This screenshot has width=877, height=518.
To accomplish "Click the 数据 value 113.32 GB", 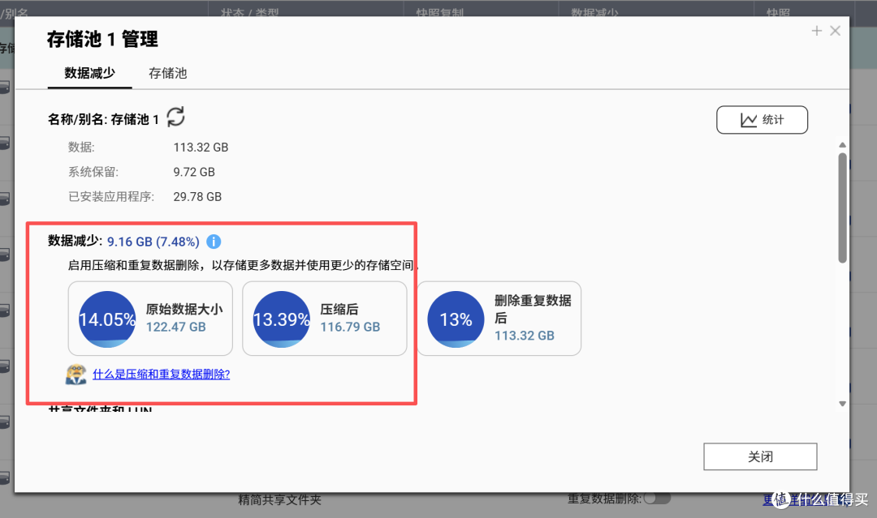I will pyautogui.click(x=201, y=148).
